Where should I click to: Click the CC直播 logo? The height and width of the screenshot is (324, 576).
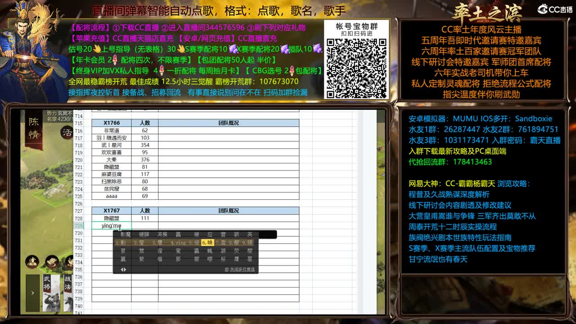(555, 9)
